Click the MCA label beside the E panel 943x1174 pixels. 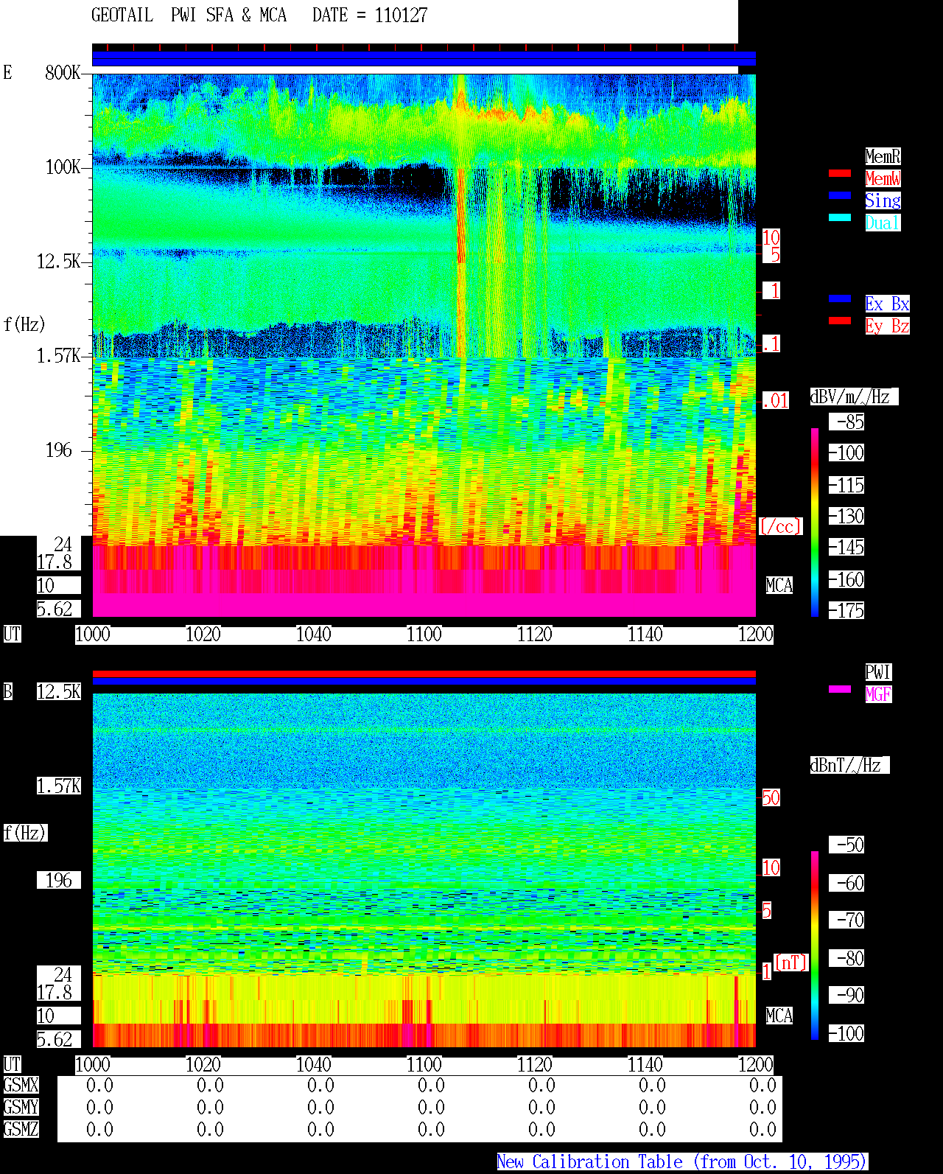(779, 585)
